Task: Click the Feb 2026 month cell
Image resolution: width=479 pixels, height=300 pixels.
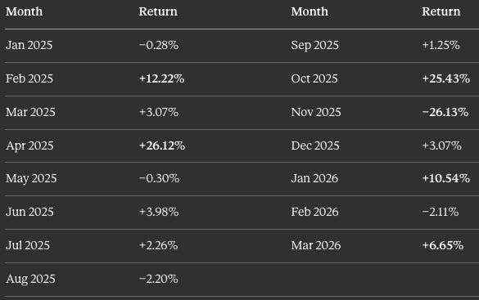Action: 314,212
